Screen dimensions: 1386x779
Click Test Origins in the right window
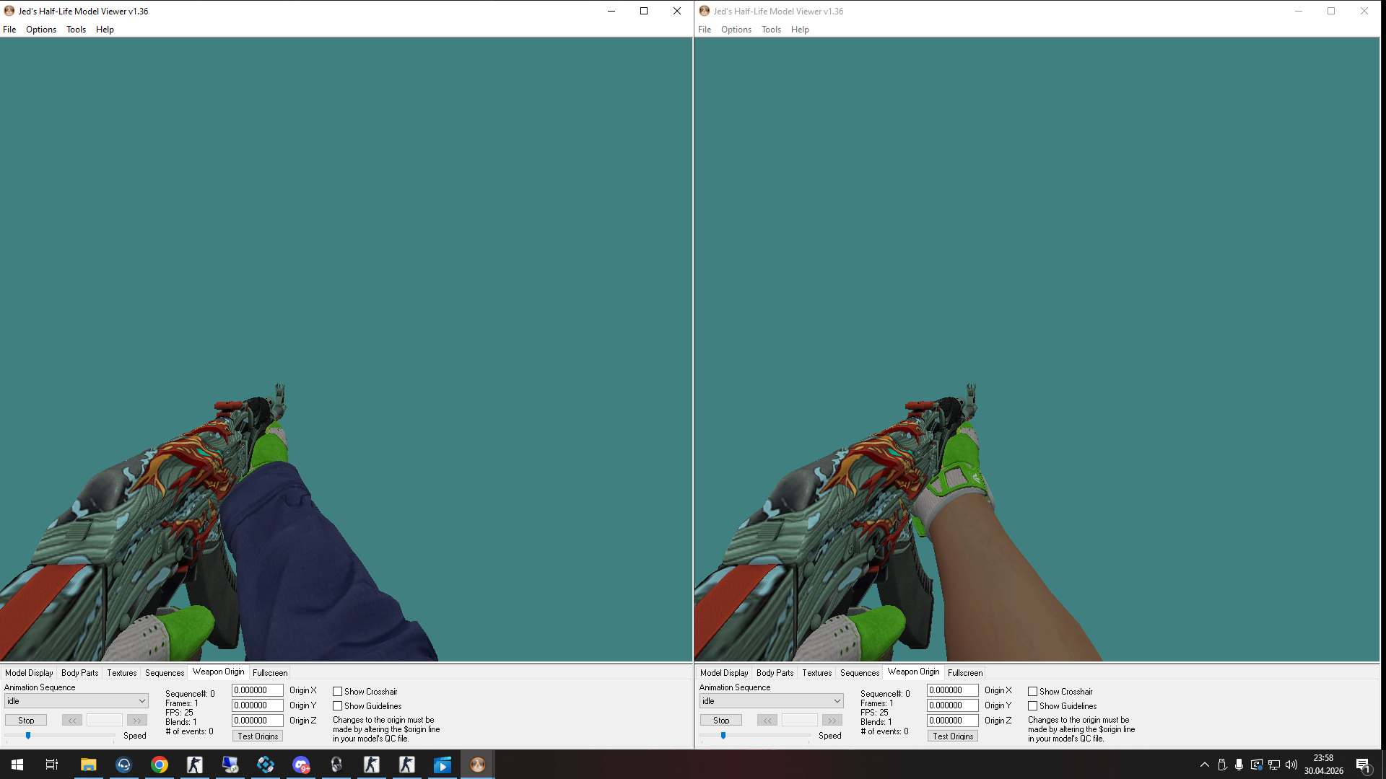coord(953,736)
